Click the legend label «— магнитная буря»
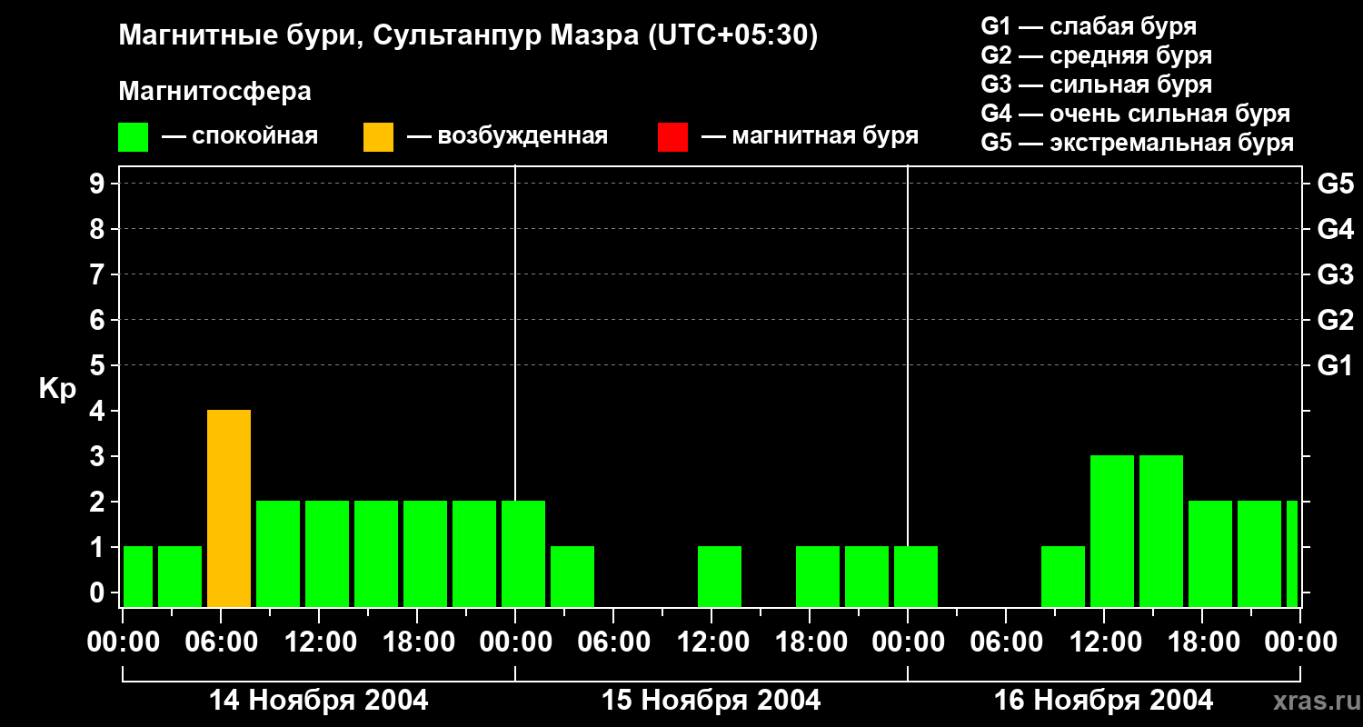 811,136
